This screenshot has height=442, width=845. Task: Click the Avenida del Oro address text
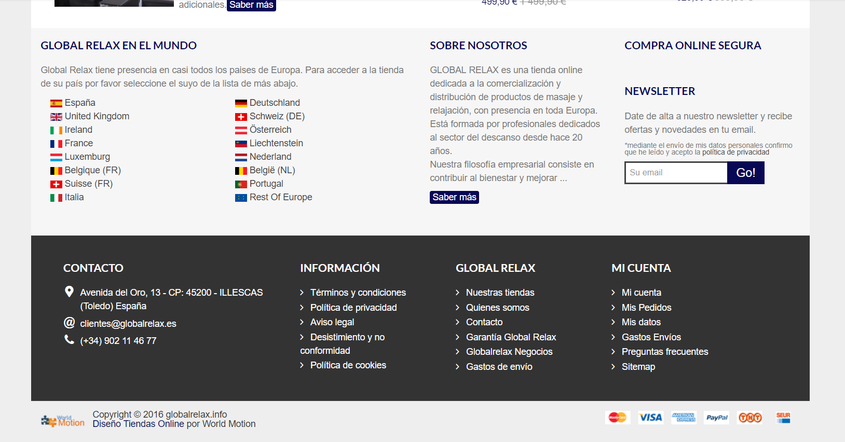(x=171, y=299)
